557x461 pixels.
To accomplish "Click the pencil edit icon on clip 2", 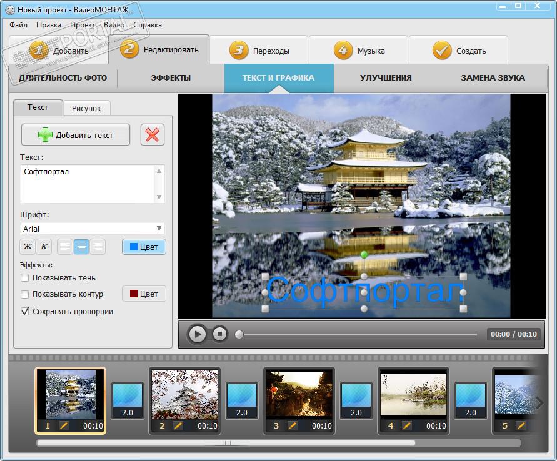I will click(178, 425).
